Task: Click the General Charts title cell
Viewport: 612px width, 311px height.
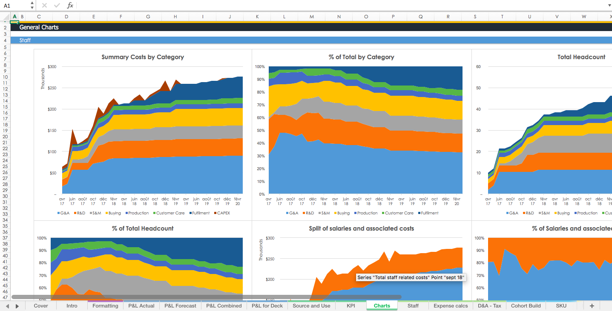Action: click(x=39, y=27)
